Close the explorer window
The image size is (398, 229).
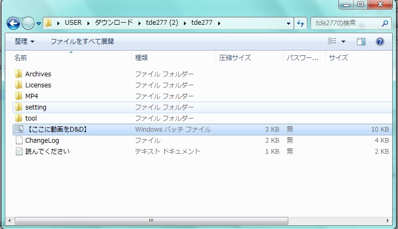click(380, 4)
